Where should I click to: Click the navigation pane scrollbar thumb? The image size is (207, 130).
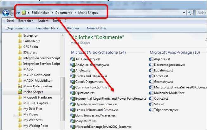coord(62,99)
